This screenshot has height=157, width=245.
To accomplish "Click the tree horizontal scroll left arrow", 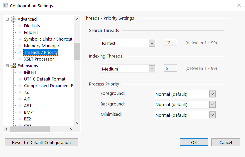I will [x=6, y=129].
